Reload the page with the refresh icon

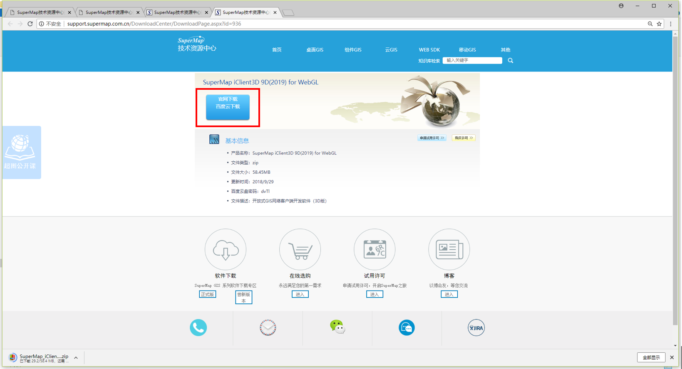click(30, 24)
